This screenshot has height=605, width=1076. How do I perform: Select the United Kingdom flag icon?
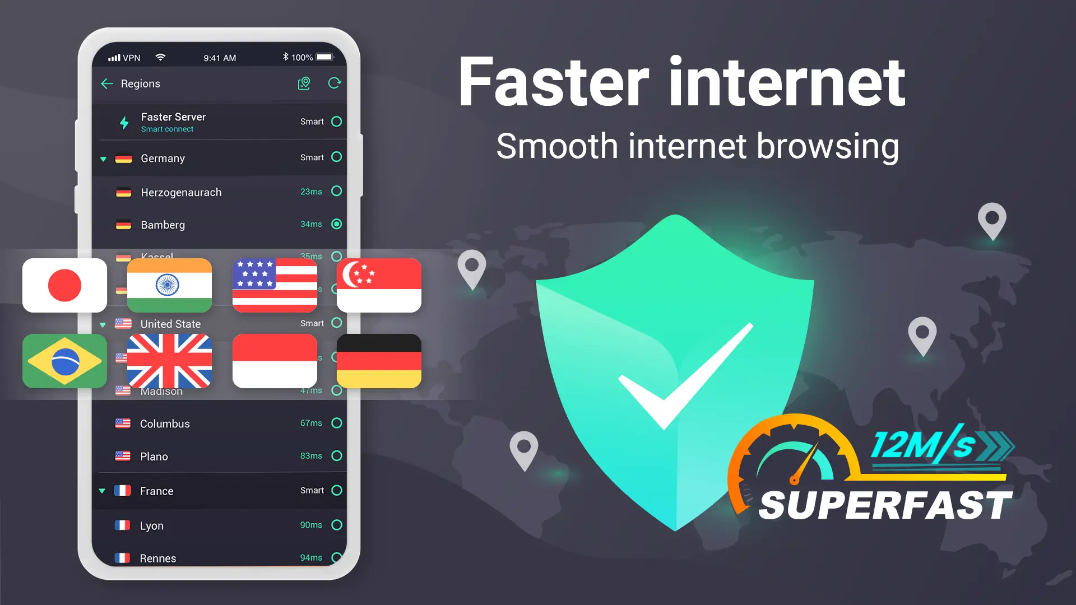pos(169,360)
